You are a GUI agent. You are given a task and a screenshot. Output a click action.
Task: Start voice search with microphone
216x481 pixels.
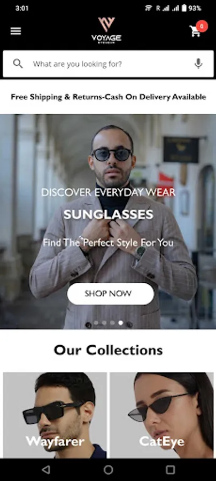[x=198, y=64]
